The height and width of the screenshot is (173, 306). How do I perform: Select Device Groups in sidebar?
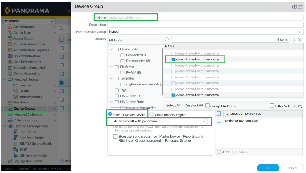pyautogui.click(x=24, y=108)
